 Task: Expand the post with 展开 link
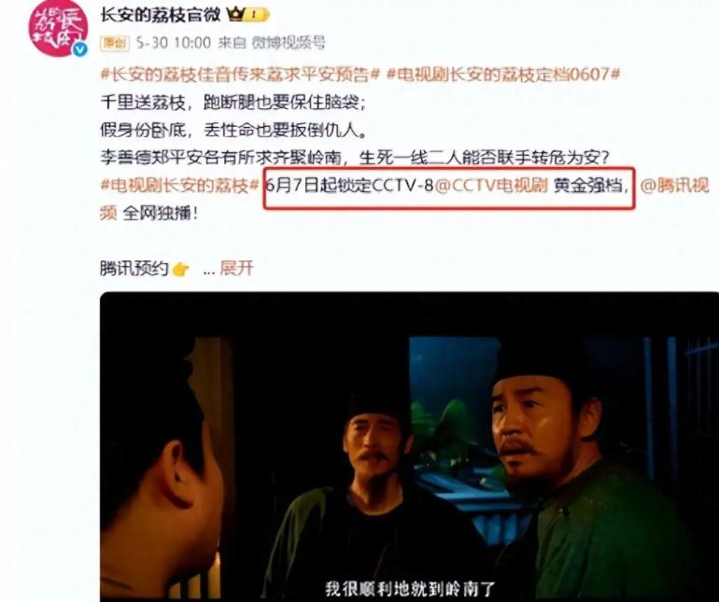pos(236,268)
